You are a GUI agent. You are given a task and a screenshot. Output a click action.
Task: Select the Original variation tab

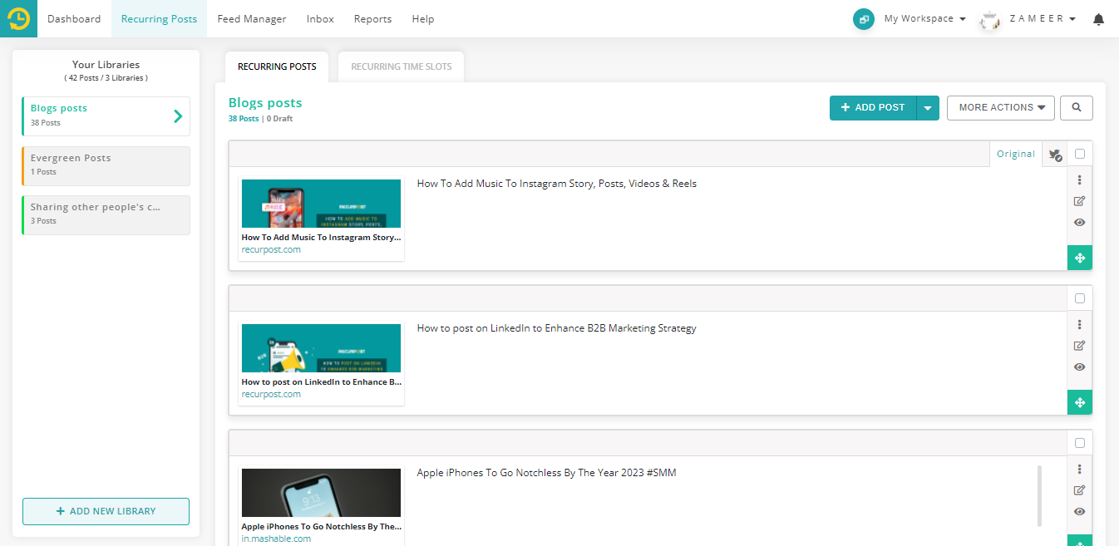click(x=1016, y=155)
